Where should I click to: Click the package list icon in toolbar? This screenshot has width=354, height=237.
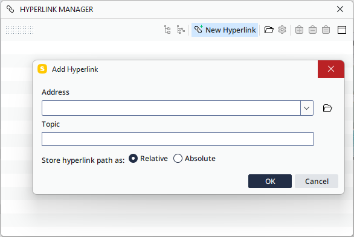click(326, 30)
